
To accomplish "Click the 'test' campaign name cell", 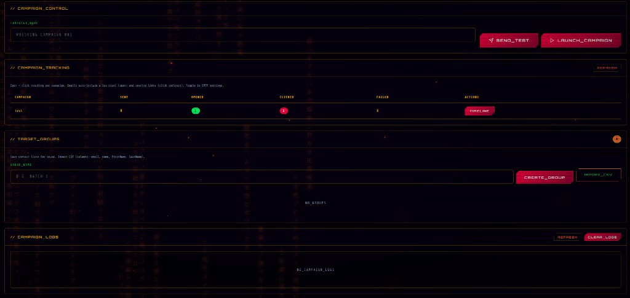I will pos(18,111).
